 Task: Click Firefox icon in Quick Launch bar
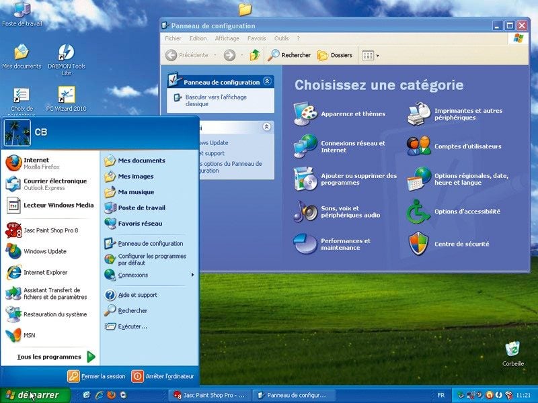pyautogui.click(x=111, y=395)
